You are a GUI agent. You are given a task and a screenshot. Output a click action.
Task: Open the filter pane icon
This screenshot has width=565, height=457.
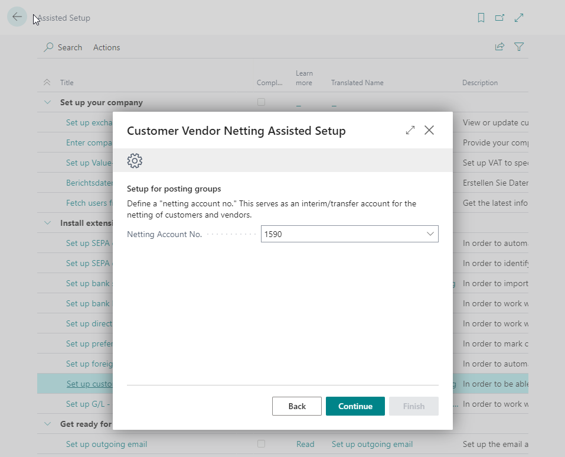[519, 46]
